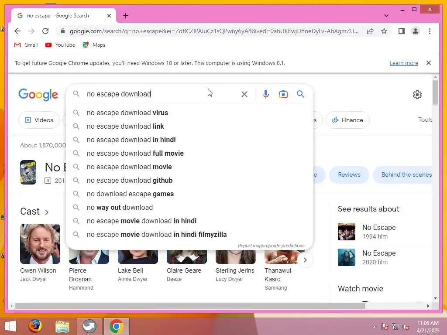Click 'Report inappropriate predictions'
Viewport: 447px width, 335px height.
(x=271, y=246)
